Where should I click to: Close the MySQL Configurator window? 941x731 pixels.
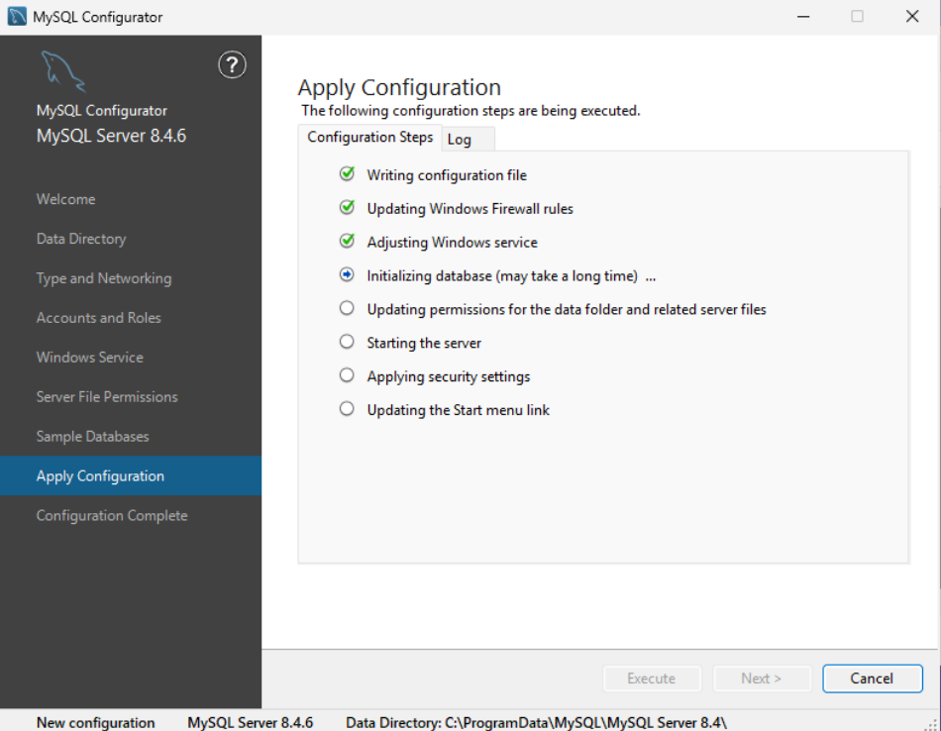(912, 17)
